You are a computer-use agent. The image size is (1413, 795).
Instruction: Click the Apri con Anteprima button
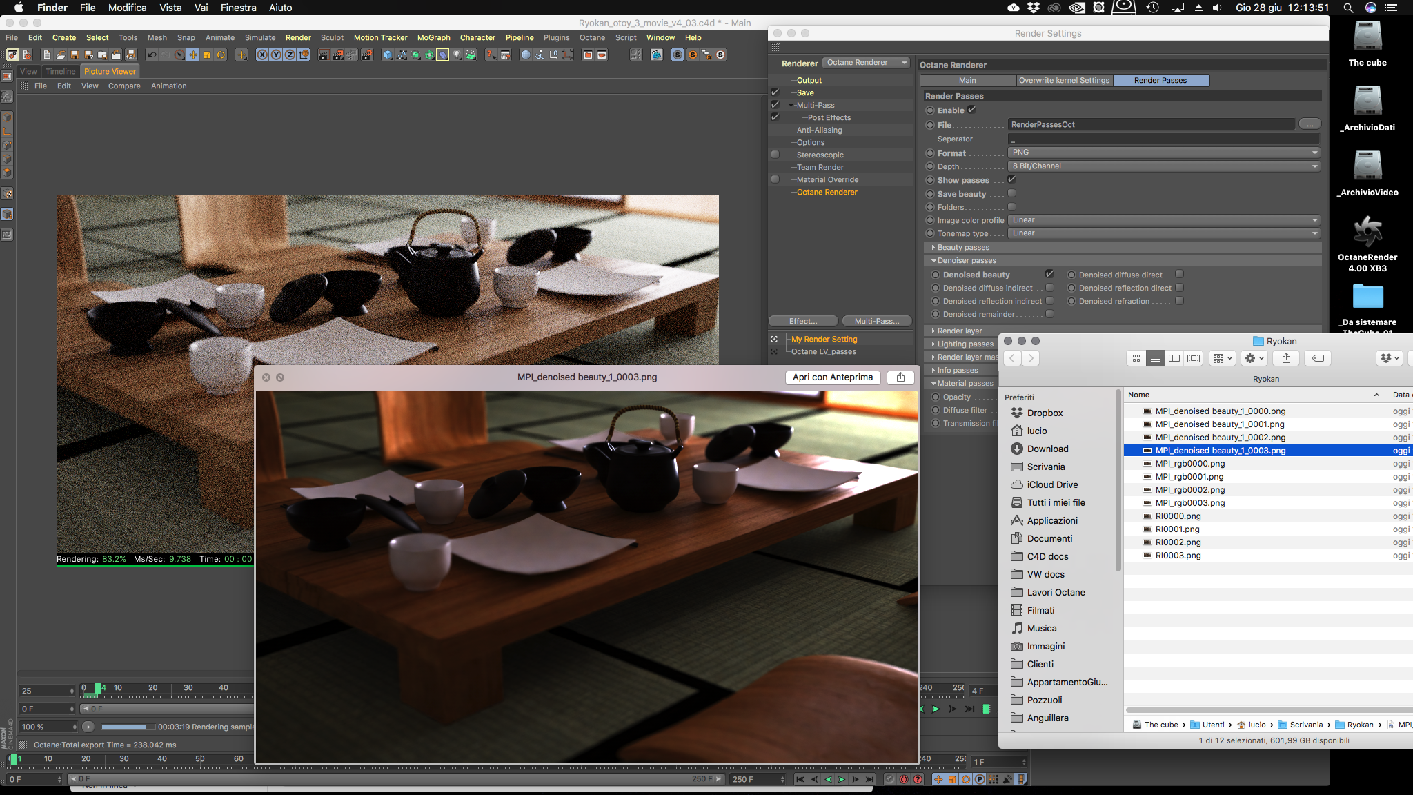click(832, 377)
